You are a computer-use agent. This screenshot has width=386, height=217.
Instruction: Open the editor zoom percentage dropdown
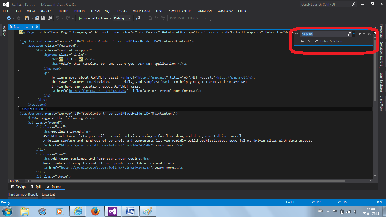(24, 181)
